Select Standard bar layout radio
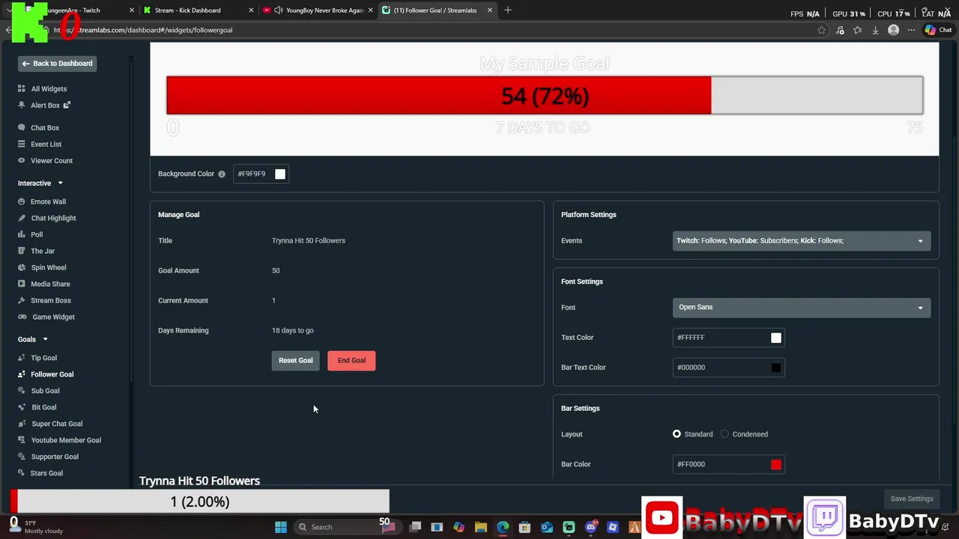 coord(677,434)
